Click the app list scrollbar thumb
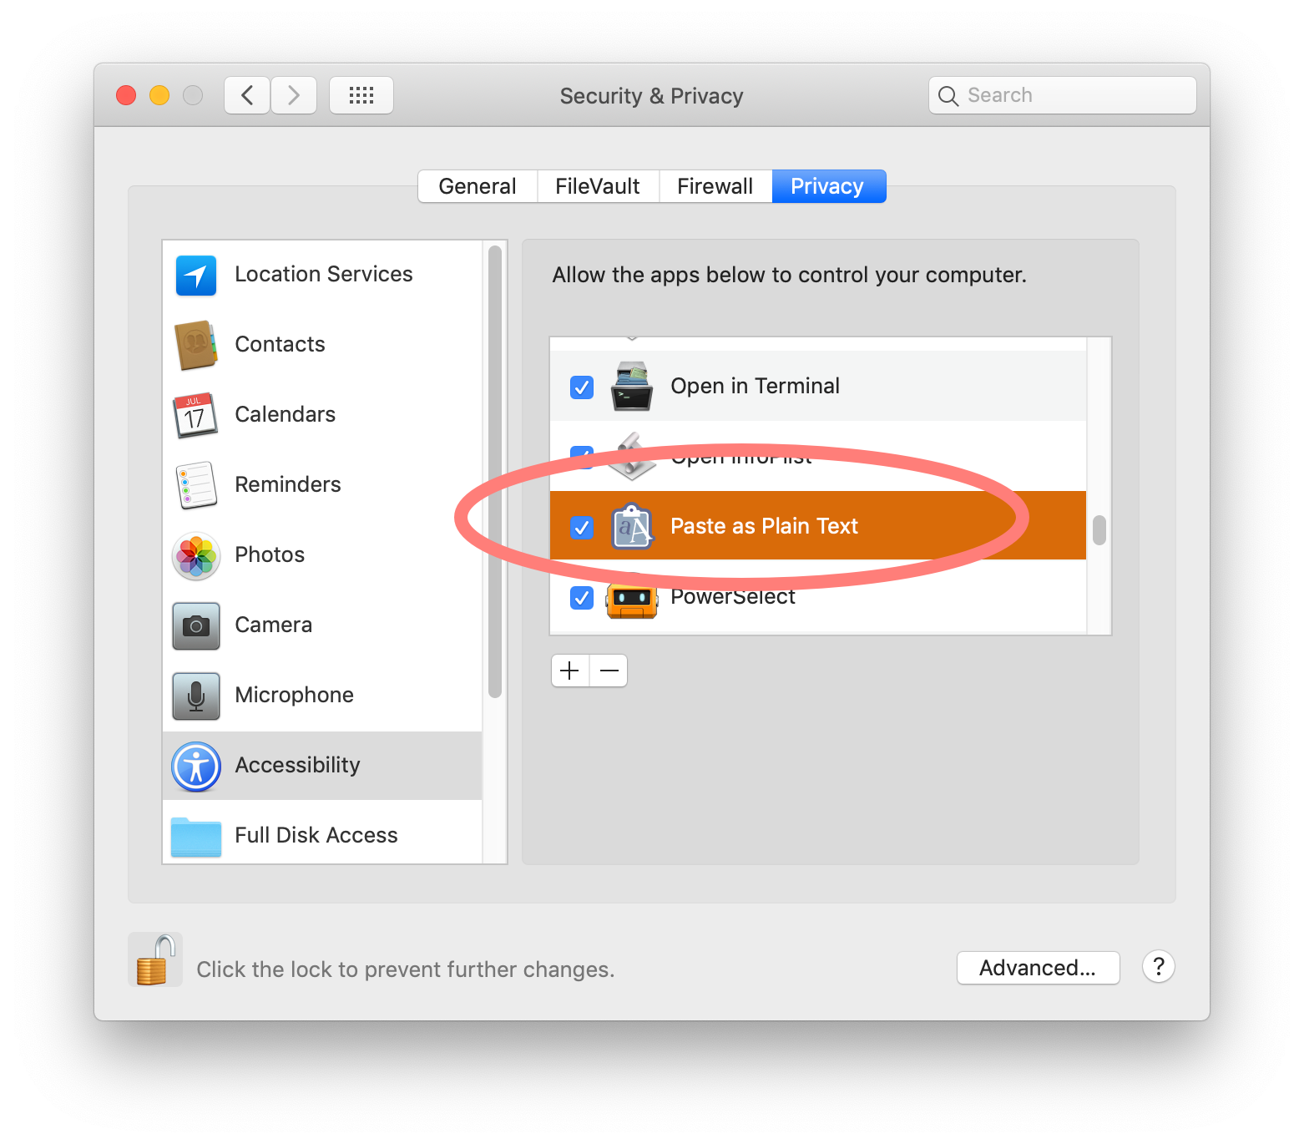Screen dimensions: 1304x1144 click(1099, 529)
